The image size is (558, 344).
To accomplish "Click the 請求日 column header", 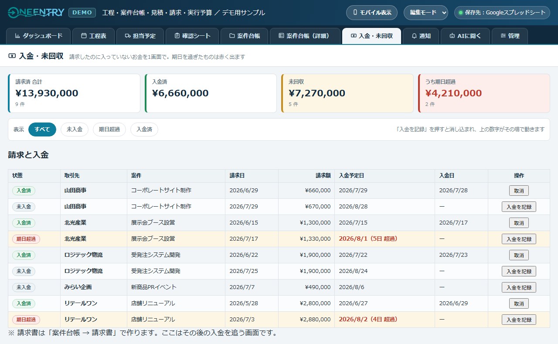I will [252, 176].
